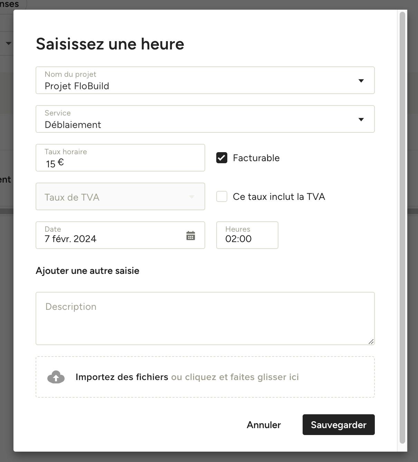Screen dimensions: 418x462
Task: Open the background dropdown arrow behind dialog
Action: tap(8, 43)
